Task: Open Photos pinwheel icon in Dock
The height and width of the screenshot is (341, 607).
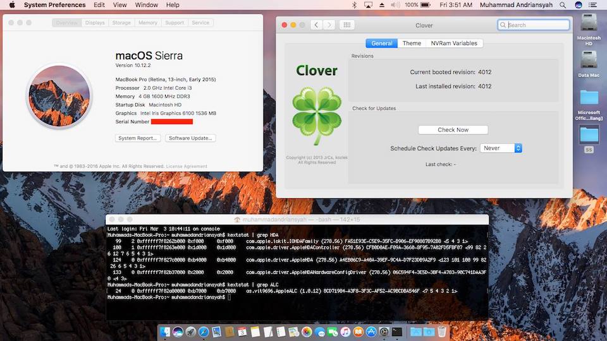Action: [x=307, y=332]
